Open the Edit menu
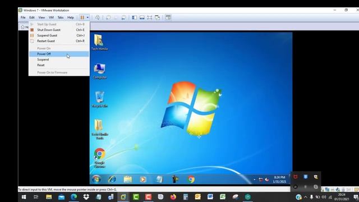359x202 pixels. pyautogui.click(x=32, y=17)
